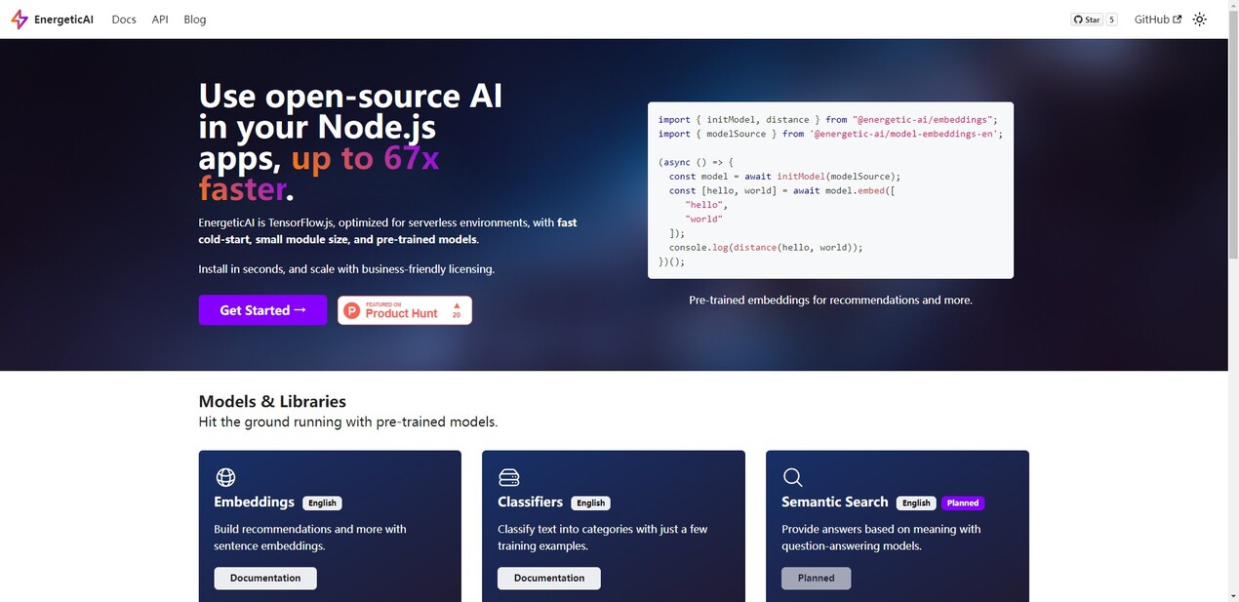Click the Classifiers card title
Image resolution: width=1239 pixels, height=602 pixels.
tap(531, 502)
